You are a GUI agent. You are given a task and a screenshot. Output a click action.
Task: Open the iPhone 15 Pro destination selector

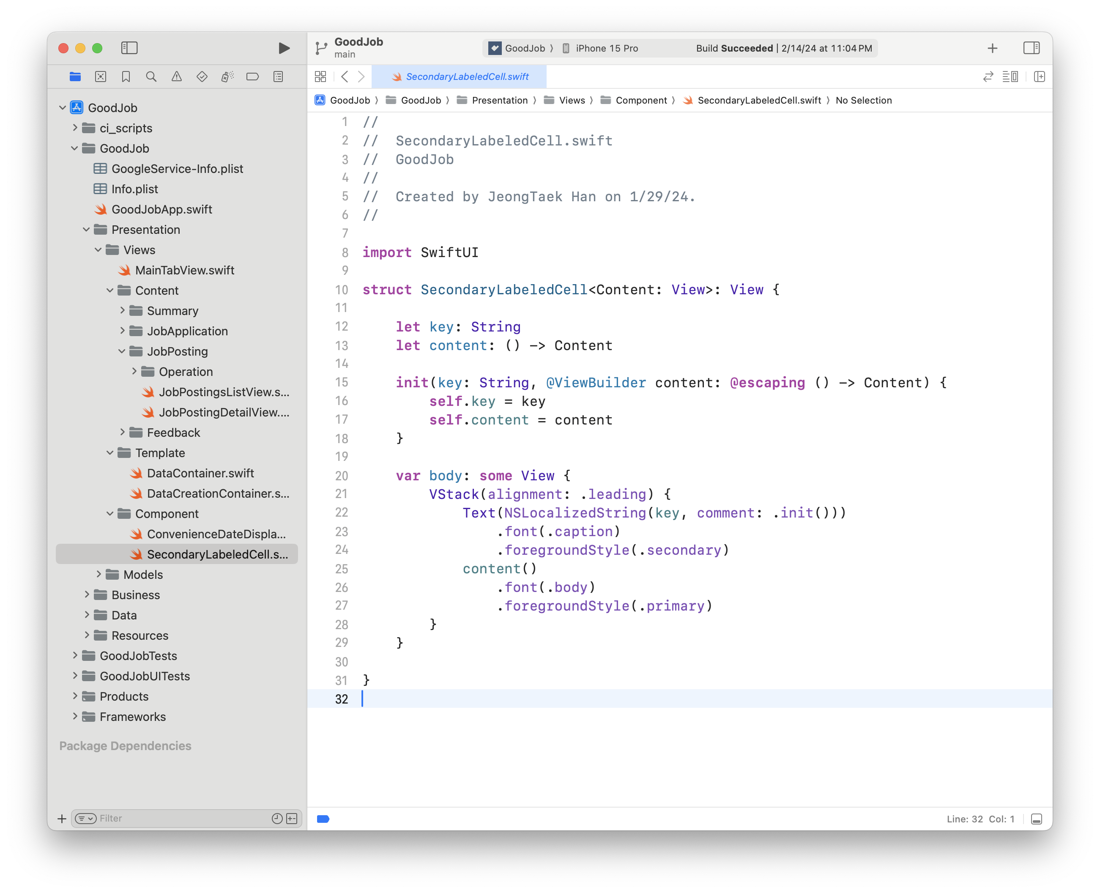(606, 48)
